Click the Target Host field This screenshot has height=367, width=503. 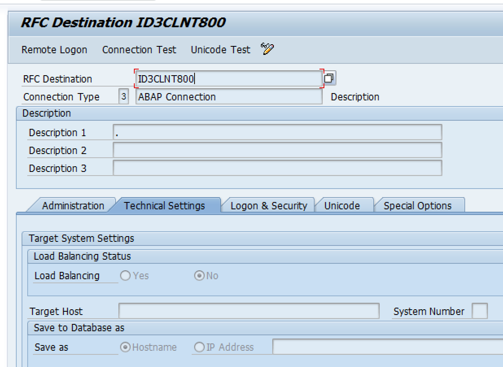pos(248,311)
